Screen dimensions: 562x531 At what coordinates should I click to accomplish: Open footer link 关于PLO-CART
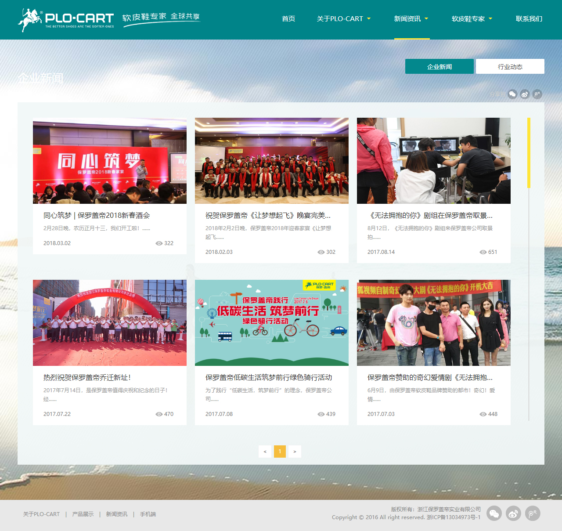41,514
